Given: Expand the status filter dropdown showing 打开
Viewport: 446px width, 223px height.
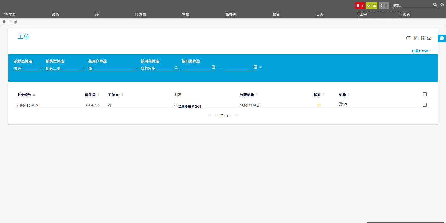Looking at the screenshot, I should [x=28, y=68].
